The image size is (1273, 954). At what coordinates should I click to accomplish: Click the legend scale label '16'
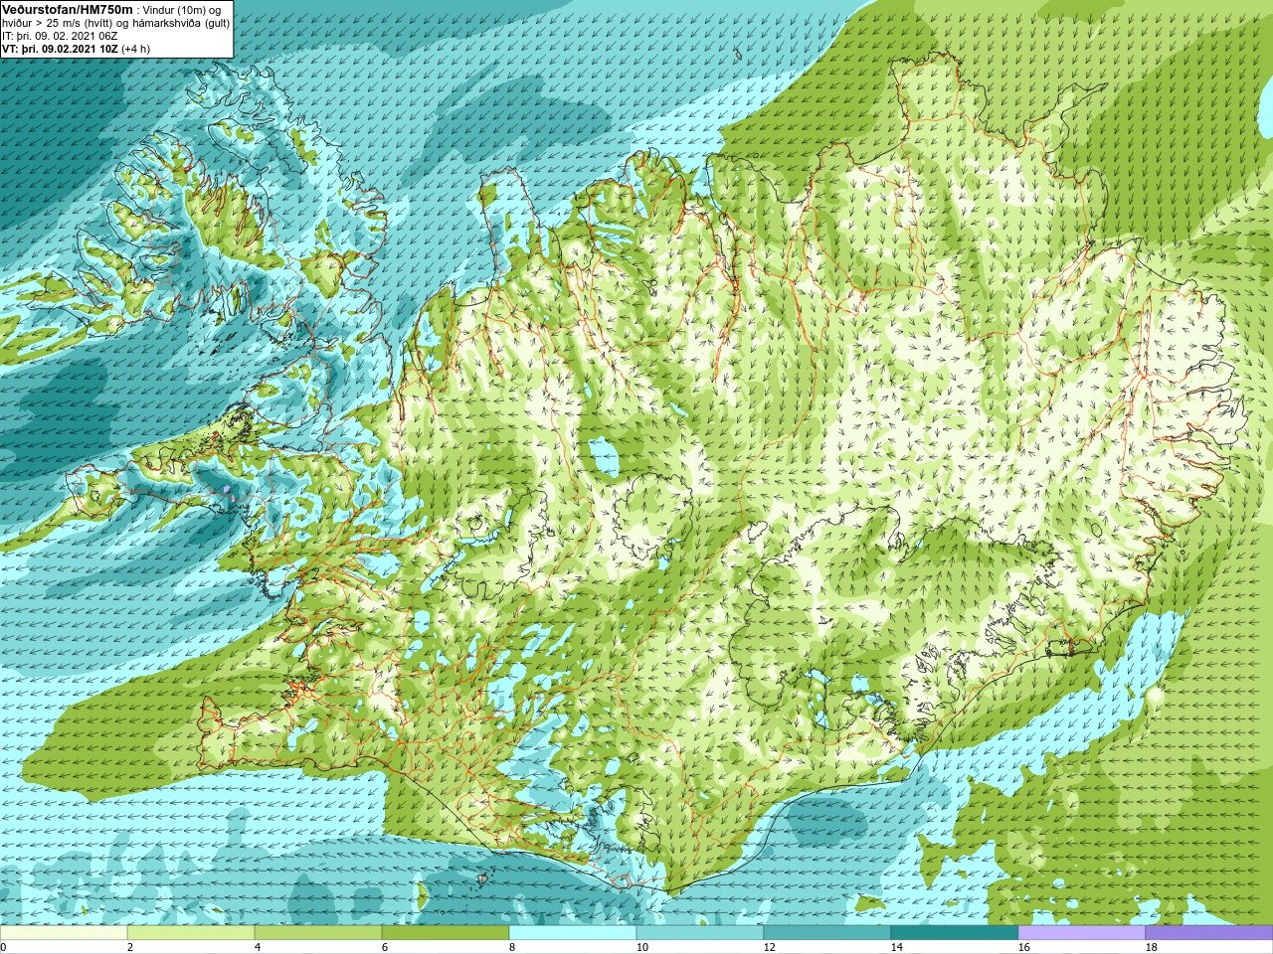tap(1023, 947)
